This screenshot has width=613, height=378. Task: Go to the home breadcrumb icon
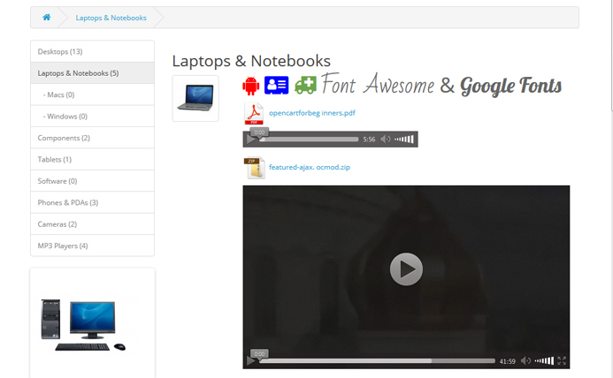[47, 17]
